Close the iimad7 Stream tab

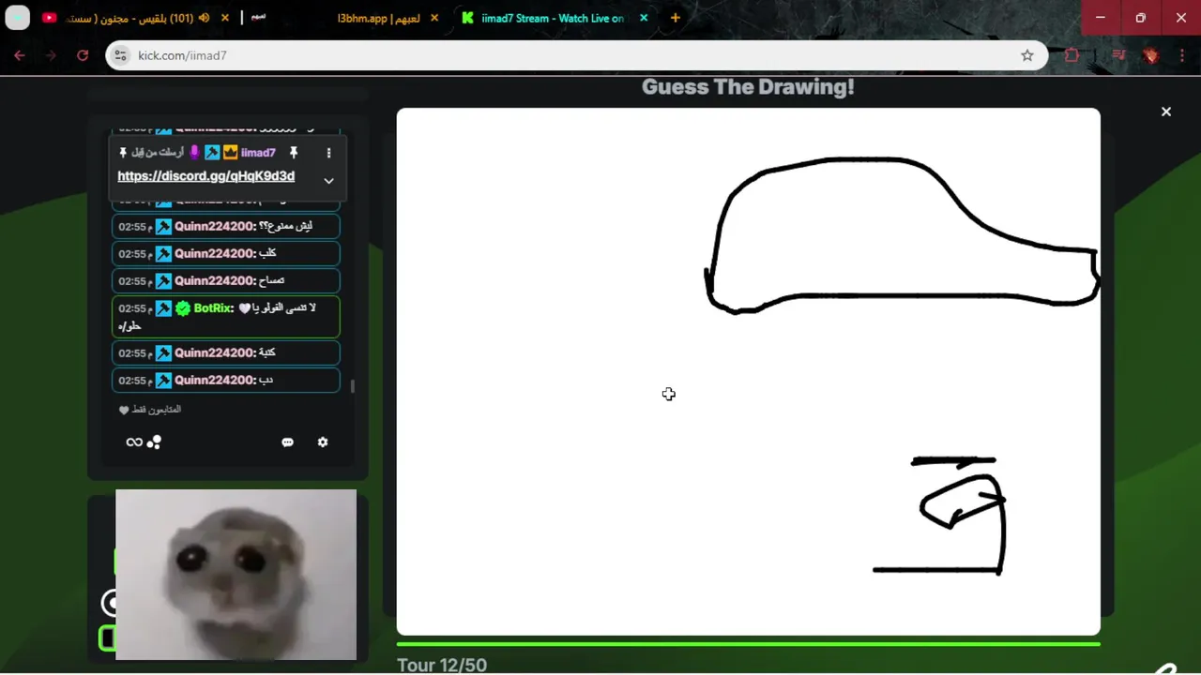[644, 18]
